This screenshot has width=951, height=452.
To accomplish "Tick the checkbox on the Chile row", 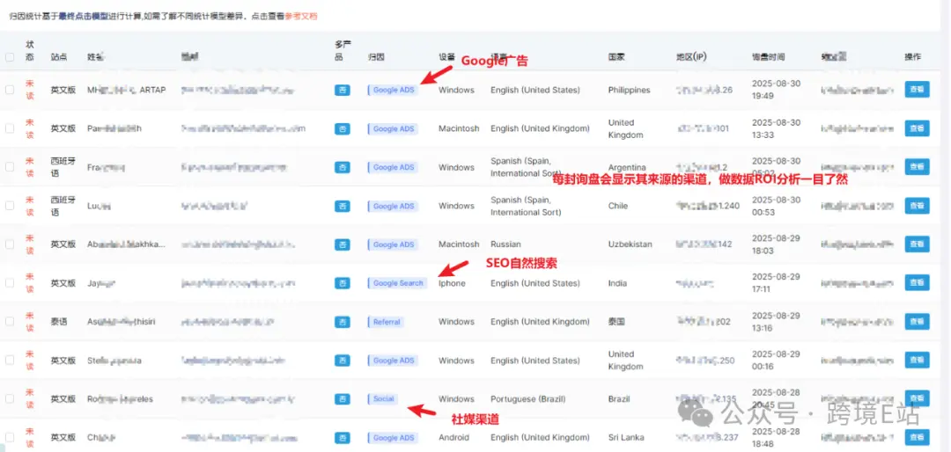I will (9, 206).
